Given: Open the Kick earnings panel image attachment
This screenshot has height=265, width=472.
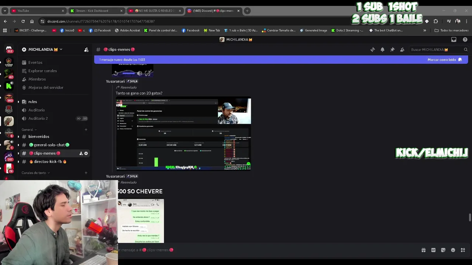Looking at the screenshot, I should pos(183,134).
